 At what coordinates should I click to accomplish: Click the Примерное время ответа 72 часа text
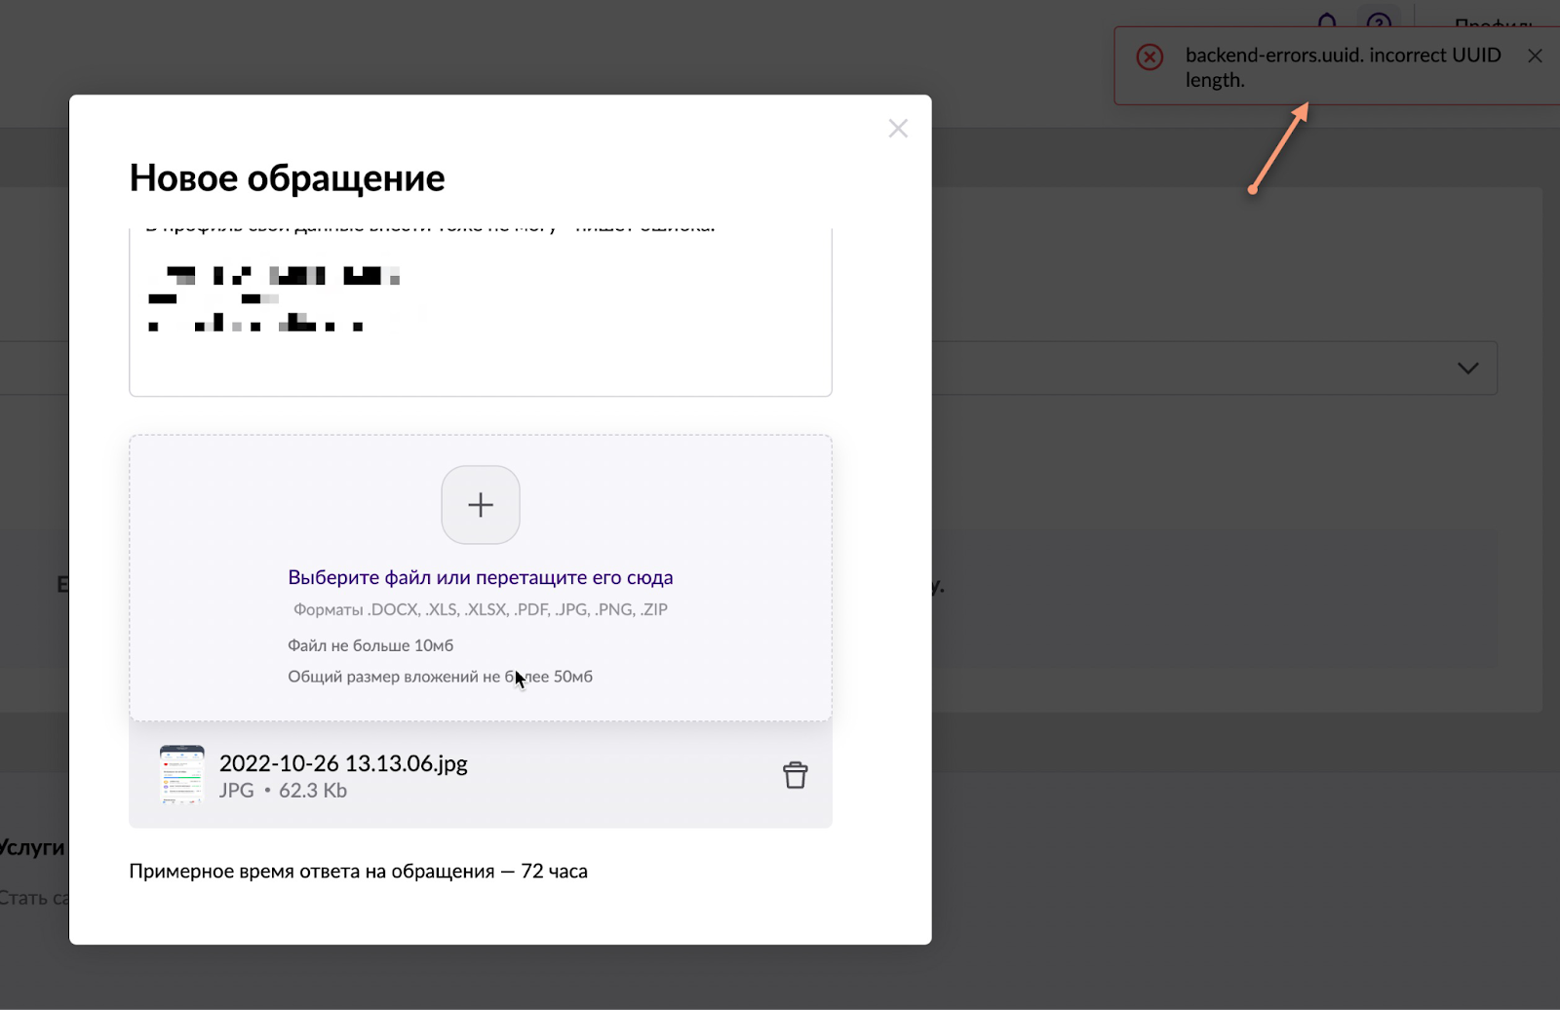(x=358, y=871)
